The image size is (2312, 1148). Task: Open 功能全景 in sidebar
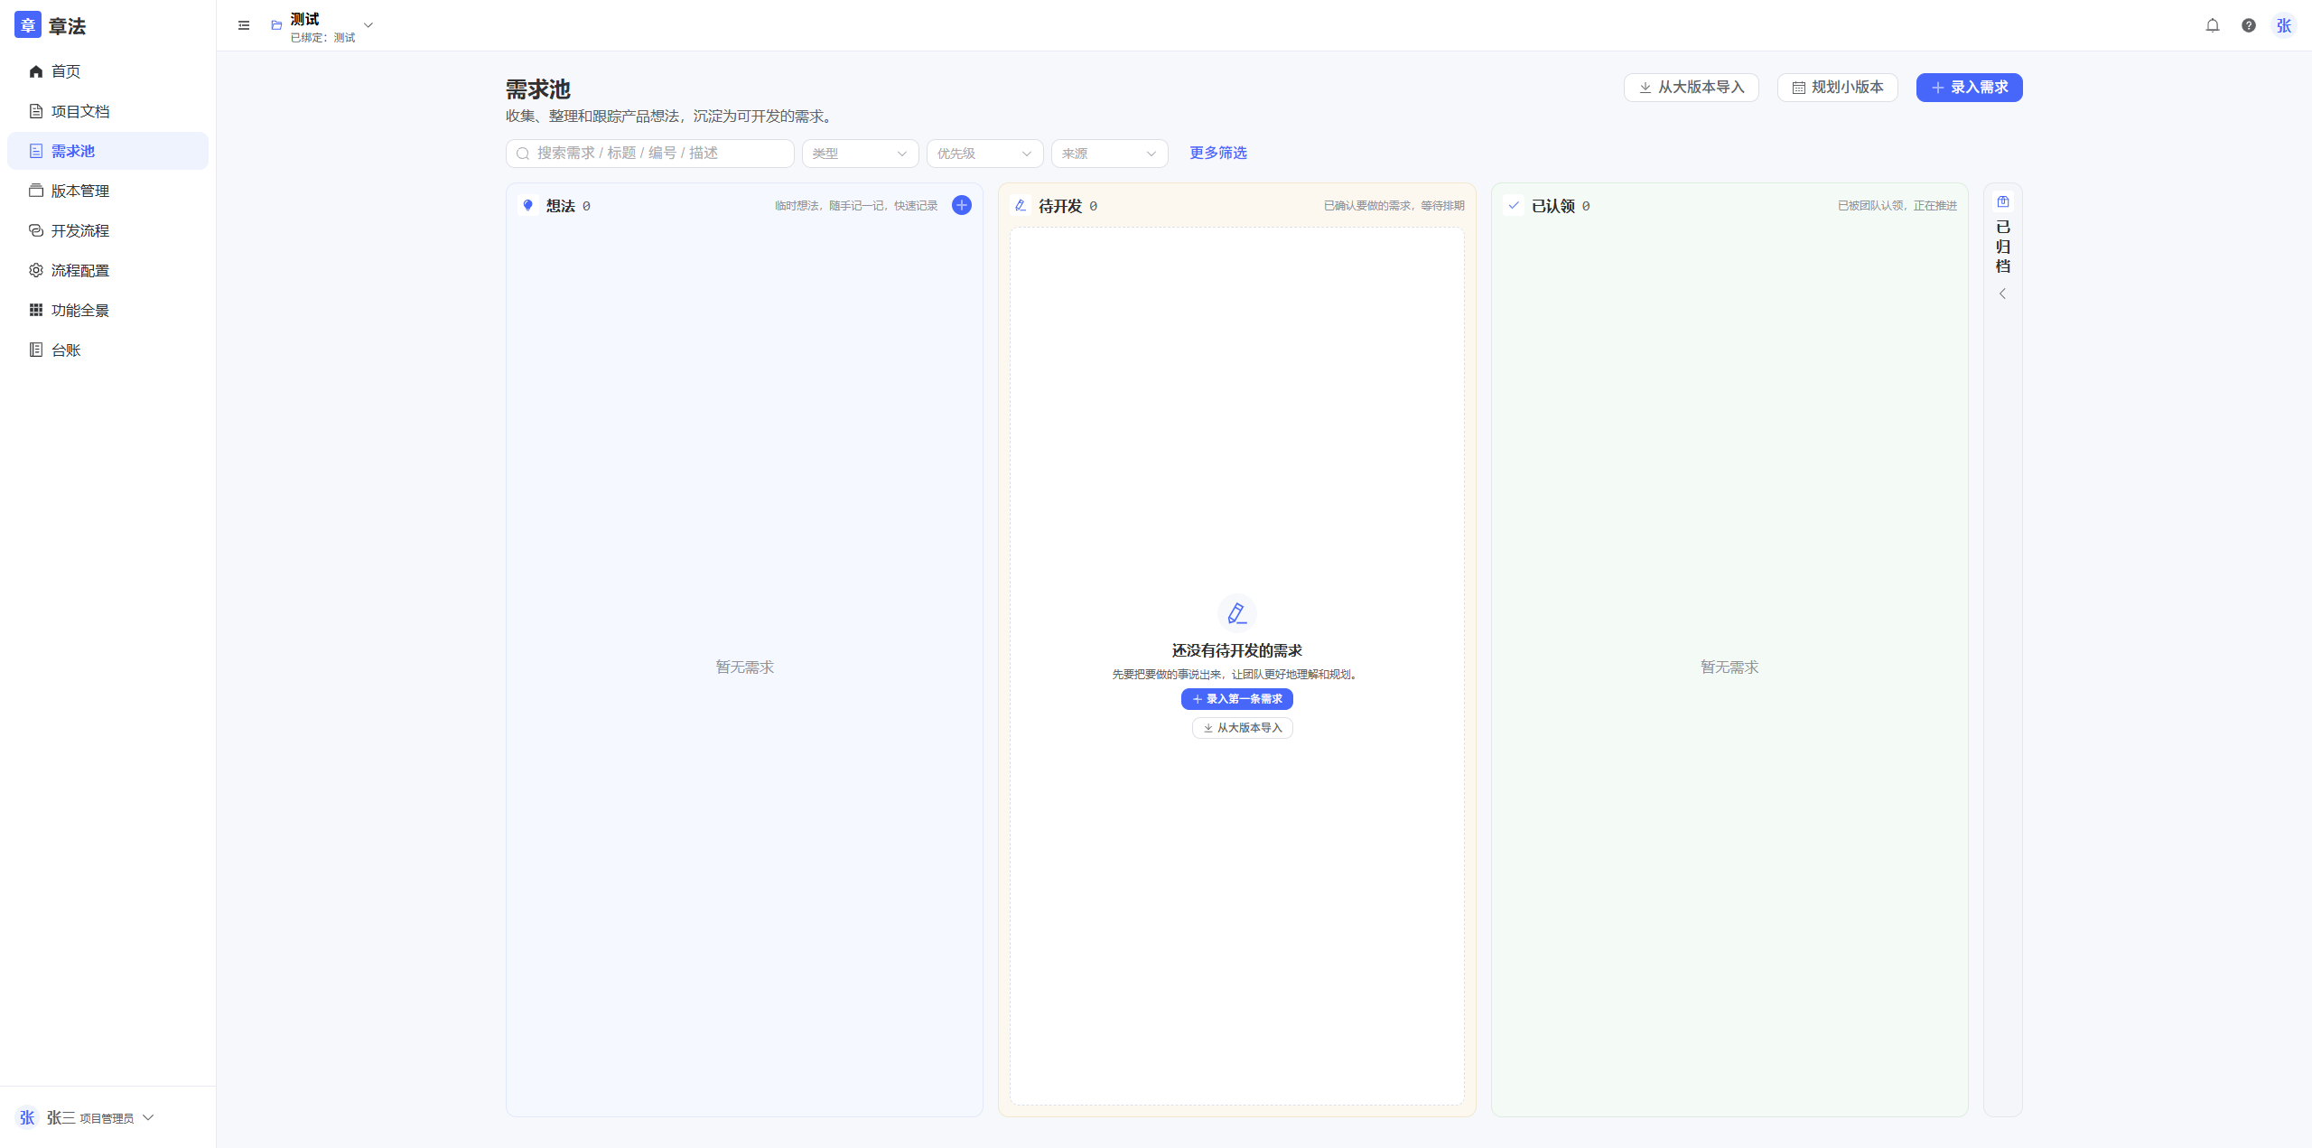107,310
